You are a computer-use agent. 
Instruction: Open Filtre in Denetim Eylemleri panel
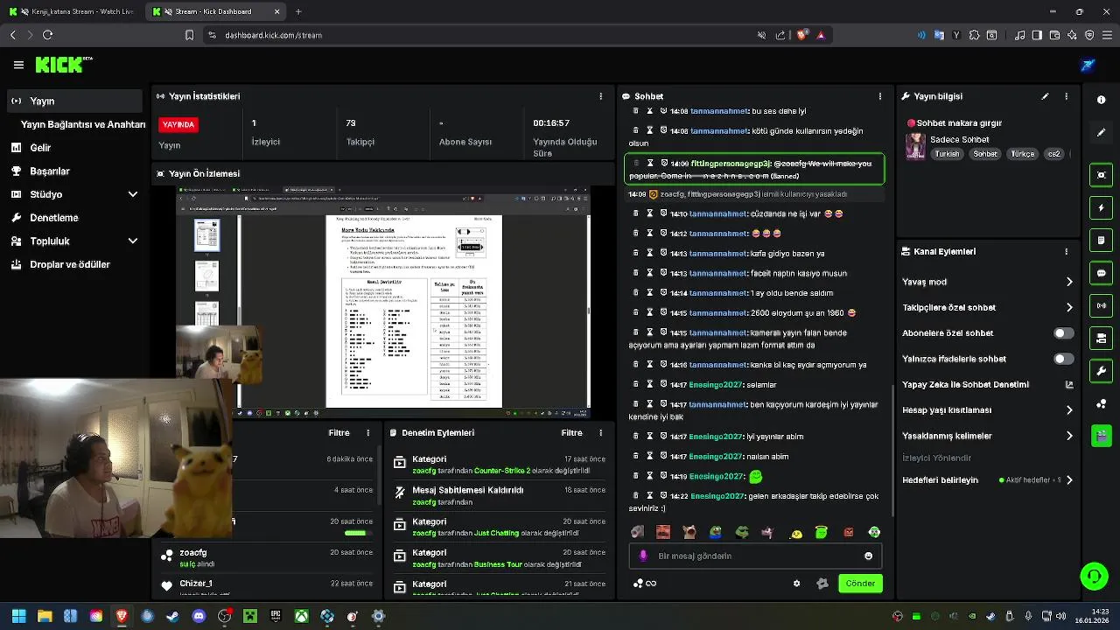point(571,433)
